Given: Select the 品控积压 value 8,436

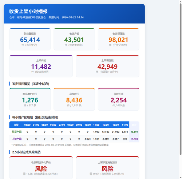Looking at the screenshot, I should click(x=74, y=100).
